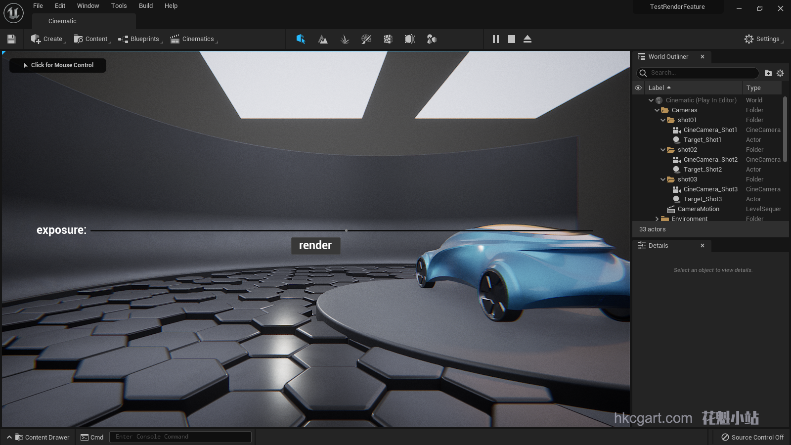
Task: Activate Animation mode icon
Action: point(432,39)
